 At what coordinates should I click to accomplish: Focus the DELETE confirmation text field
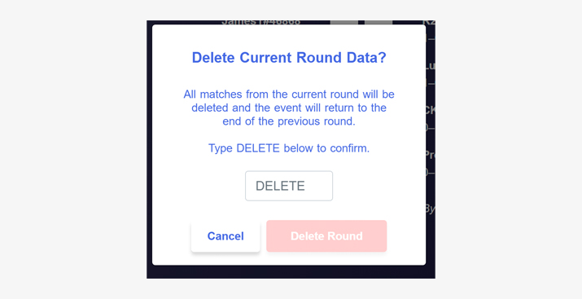(289, 186)
